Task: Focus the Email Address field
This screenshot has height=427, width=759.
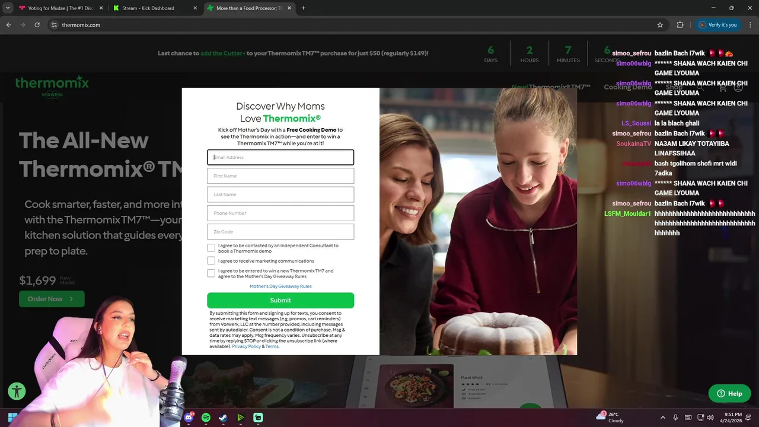Action: (x=280, y=157)
